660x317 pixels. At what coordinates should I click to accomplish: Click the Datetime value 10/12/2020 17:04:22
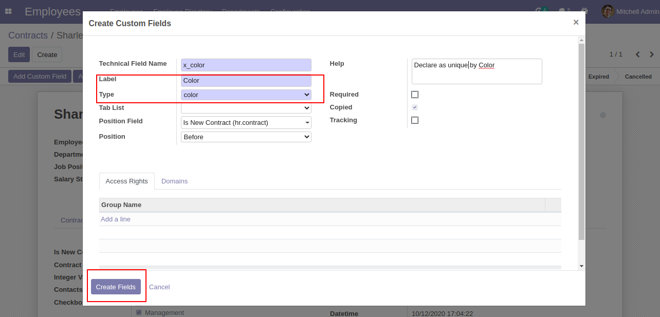click(442, 313)
